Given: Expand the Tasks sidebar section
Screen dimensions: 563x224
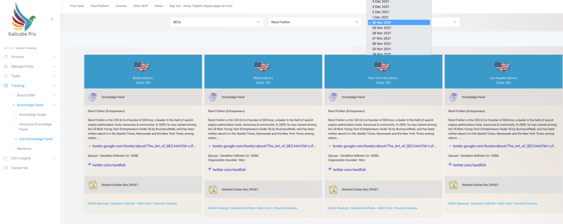Looking at the screenshot, I should (x=55, y=76).
